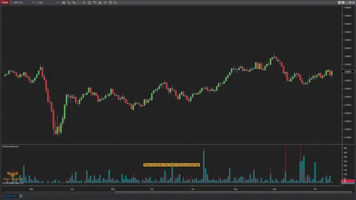
Task: Add a new tab with plus button
Action: tap(20, 196)
